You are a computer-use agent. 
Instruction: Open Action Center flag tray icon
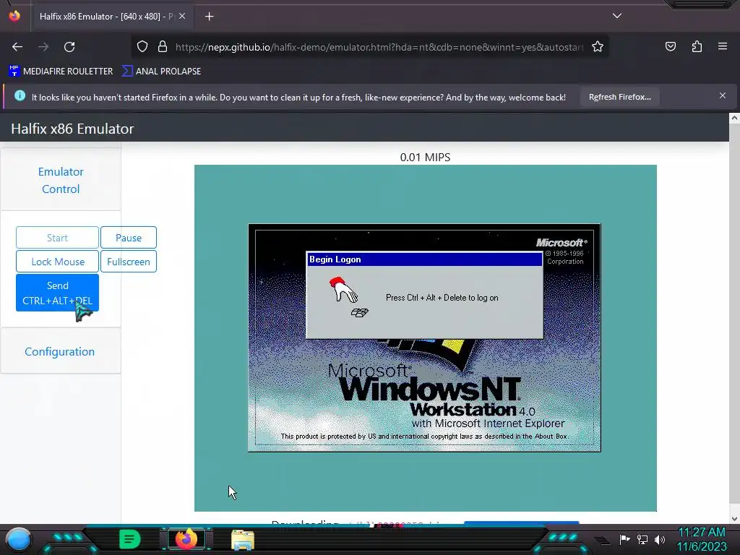pos(624,539)
